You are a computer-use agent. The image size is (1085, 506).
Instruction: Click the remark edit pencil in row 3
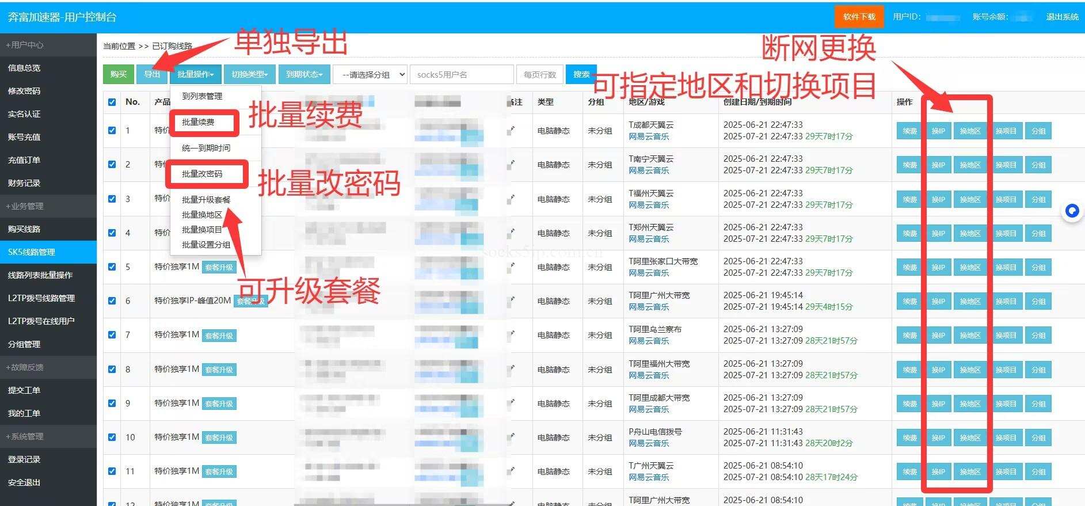coord(510,199)
